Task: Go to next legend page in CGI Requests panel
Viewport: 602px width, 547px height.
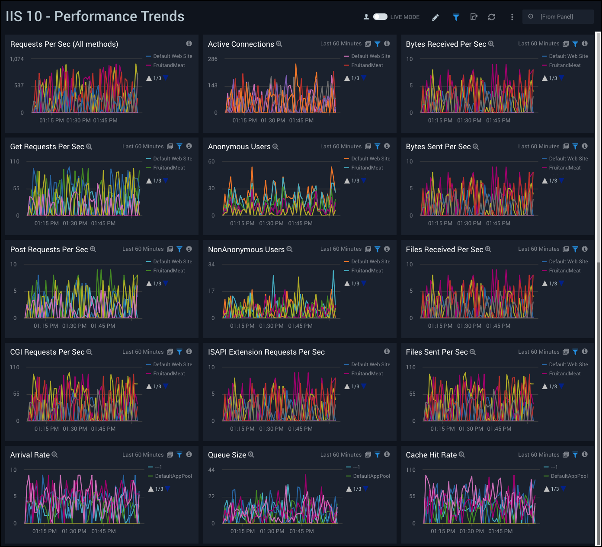Action: [166, 386]
